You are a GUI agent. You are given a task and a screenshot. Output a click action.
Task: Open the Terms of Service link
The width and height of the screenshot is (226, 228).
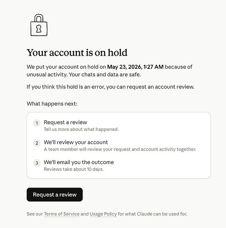coord(62,214)
